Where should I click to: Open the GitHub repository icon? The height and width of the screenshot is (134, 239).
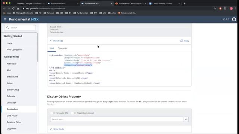point(234,19)
